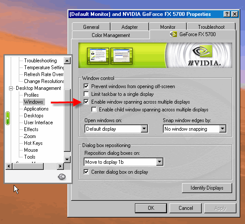
Task: Collapse the Desktop Management tree node
Action: point(11,88)
